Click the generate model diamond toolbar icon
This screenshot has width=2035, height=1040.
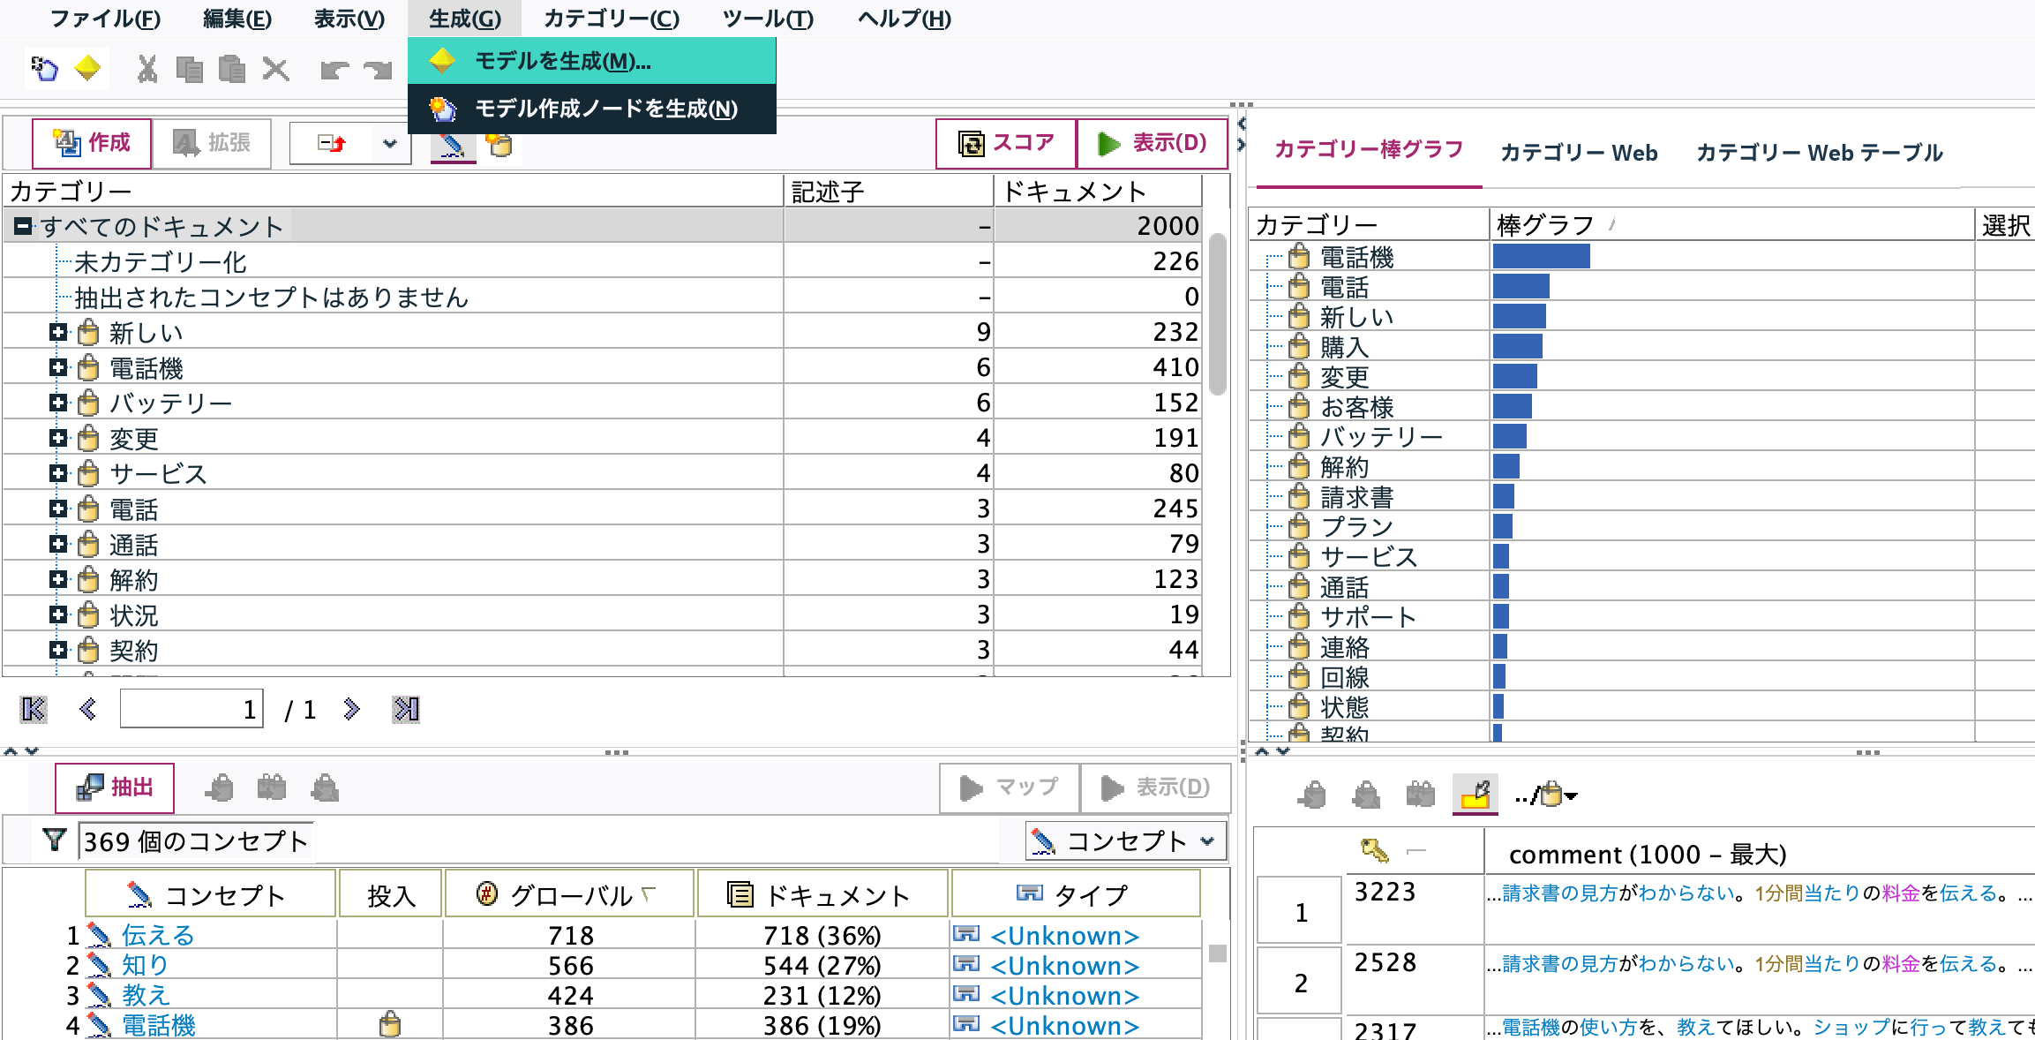[x=88, y=68]
